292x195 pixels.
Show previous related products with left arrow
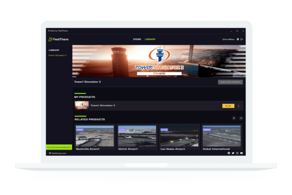234,118
